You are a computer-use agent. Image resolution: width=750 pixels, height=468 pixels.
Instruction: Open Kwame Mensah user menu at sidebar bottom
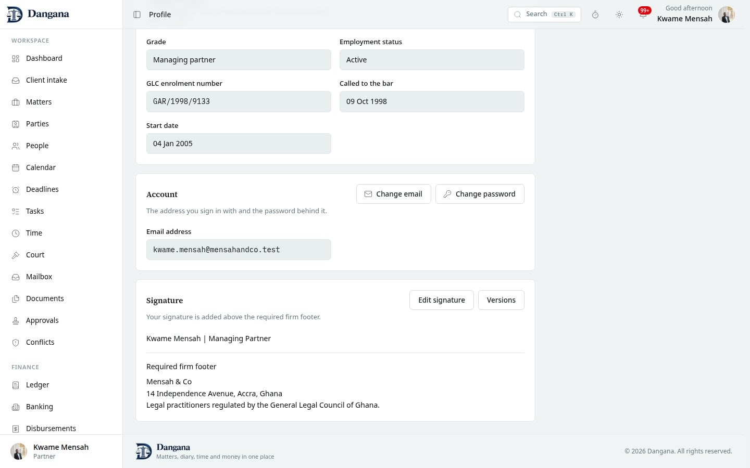pyautogui.click(x=61, y=451)
